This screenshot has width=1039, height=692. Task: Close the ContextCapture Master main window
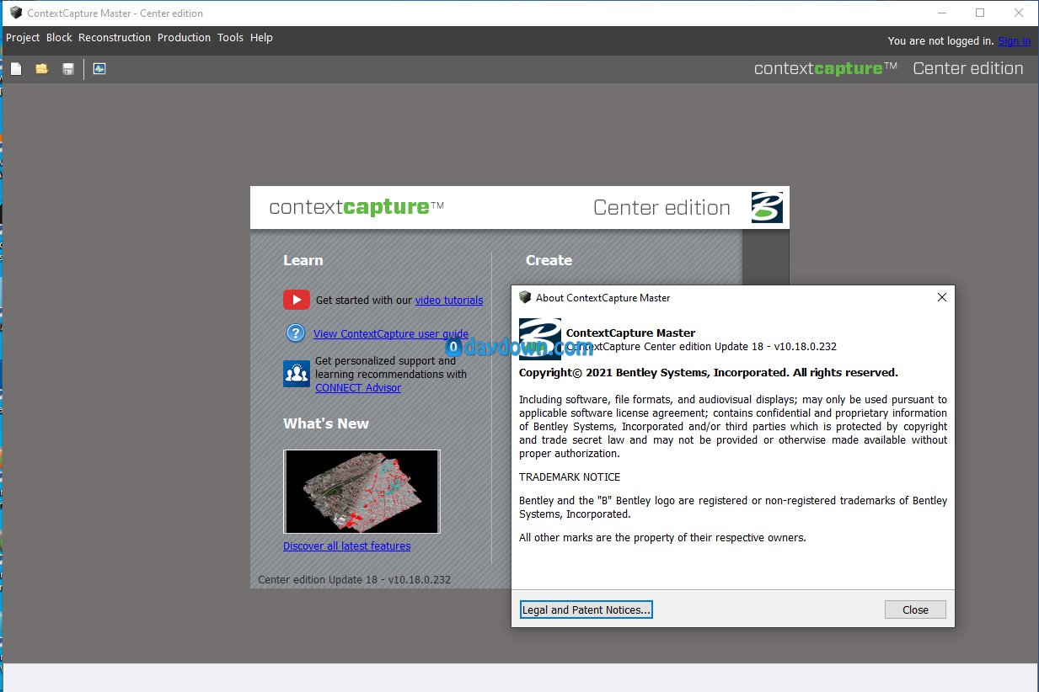coord(1019,13)
